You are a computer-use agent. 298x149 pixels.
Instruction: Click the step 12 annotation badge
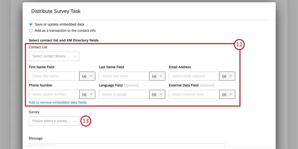click(x=239, y=45)
